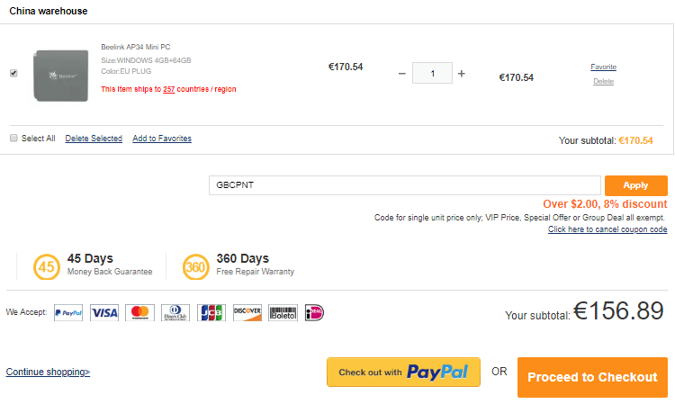Click the 360 Days Free Repair Warranty text
The width and height of the screenshot is (675, 404).
point(256,265)
